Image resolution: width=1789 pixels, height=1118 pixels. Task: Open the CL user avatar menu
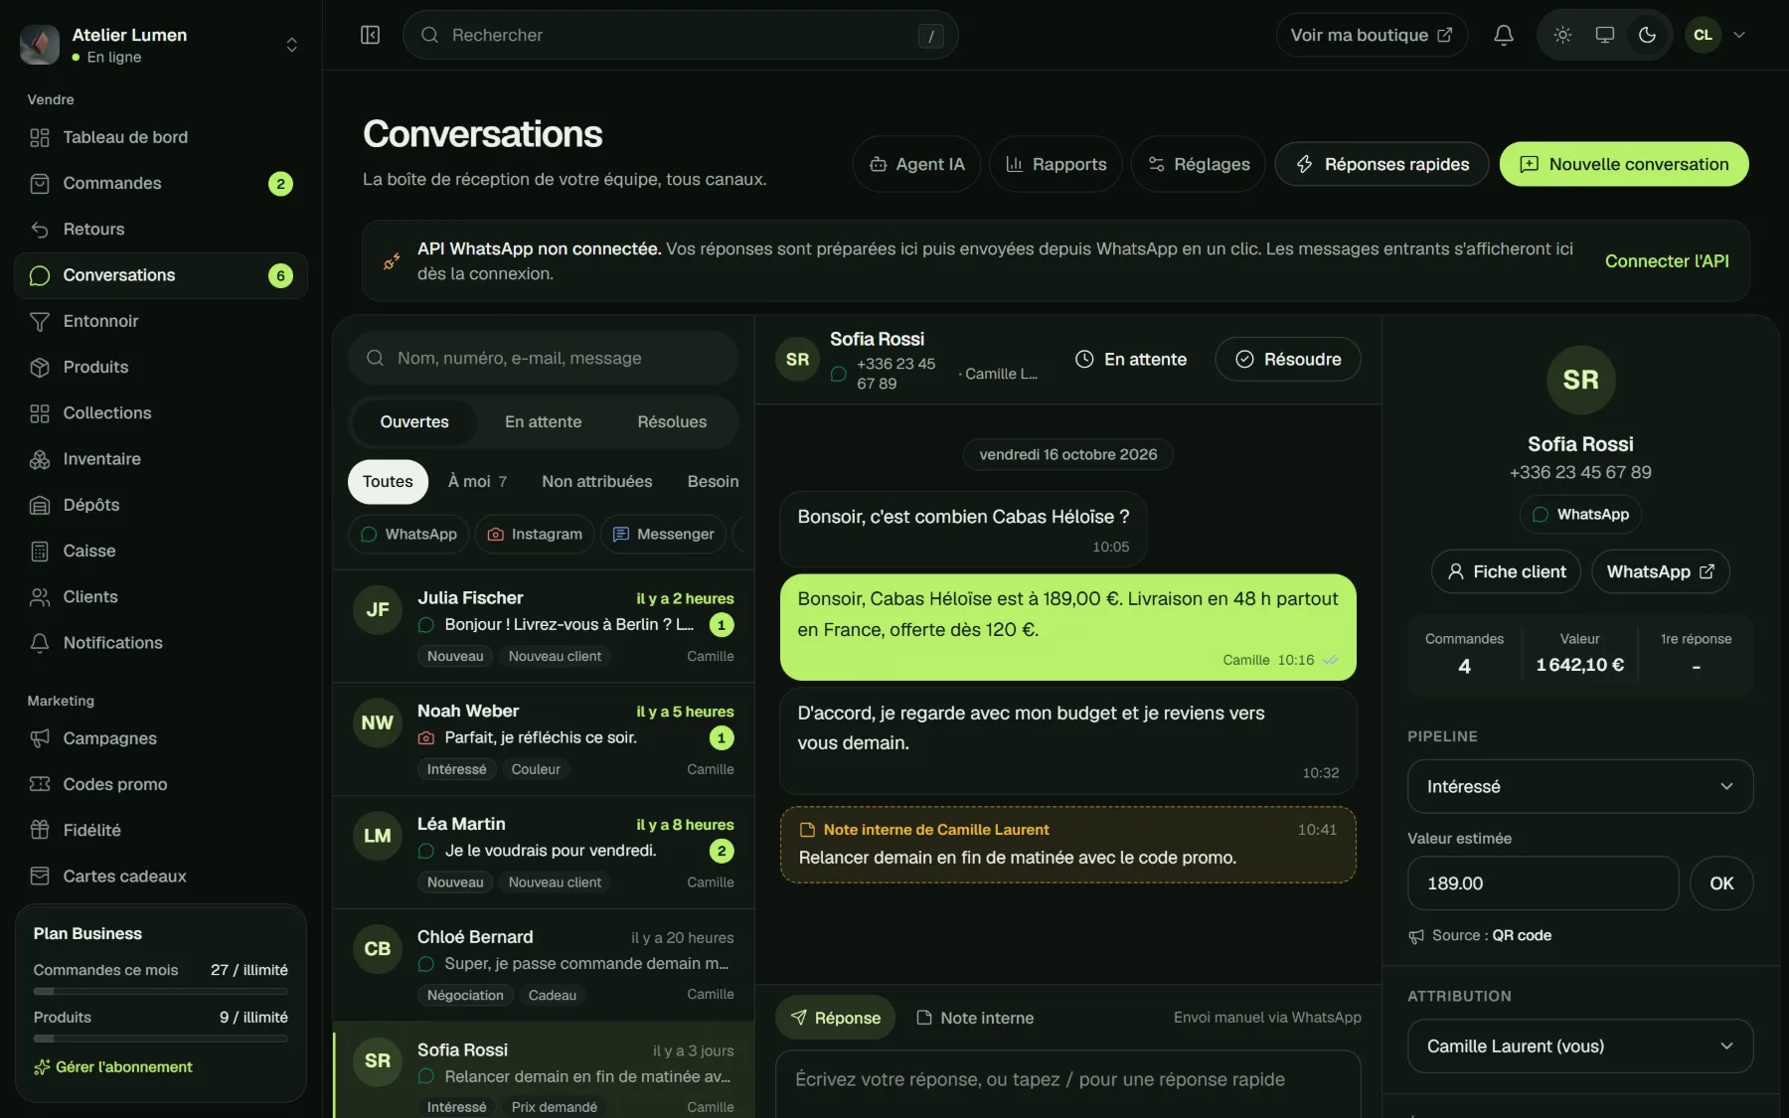pyautogui.click(x=1716, y=35)
